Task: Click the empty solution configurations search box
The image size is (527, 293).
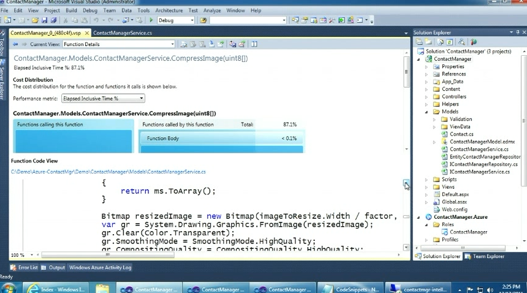Action: point(248,20)
